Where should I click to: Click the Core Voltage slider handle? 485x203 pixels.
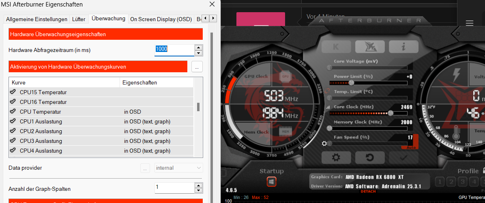(x=330, y=67)
